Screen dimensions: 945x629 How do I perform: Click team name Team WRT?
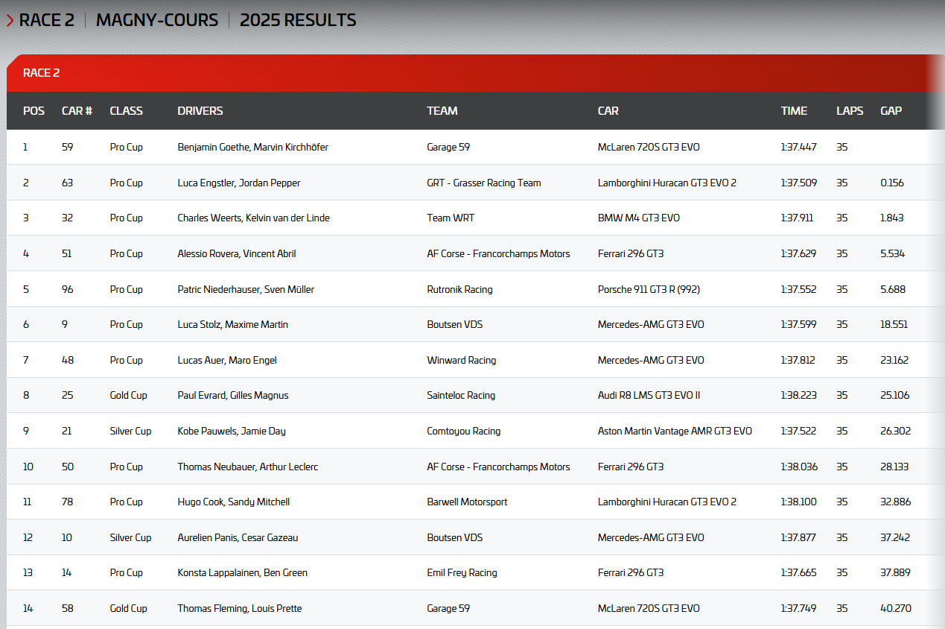451,218
